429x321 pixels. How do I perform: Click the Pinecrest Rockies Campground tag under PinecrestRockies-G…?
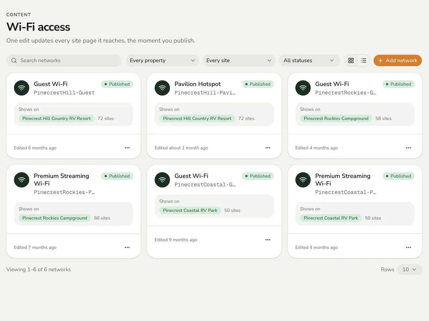[x=336, y=118]
